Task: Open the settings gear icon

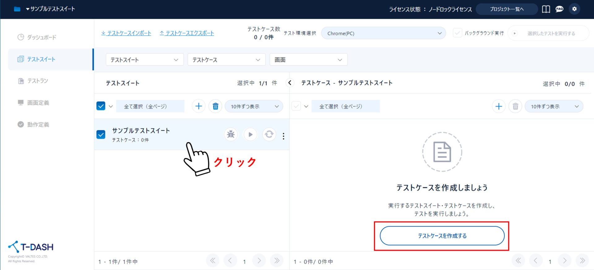Action: click(575, 9)
